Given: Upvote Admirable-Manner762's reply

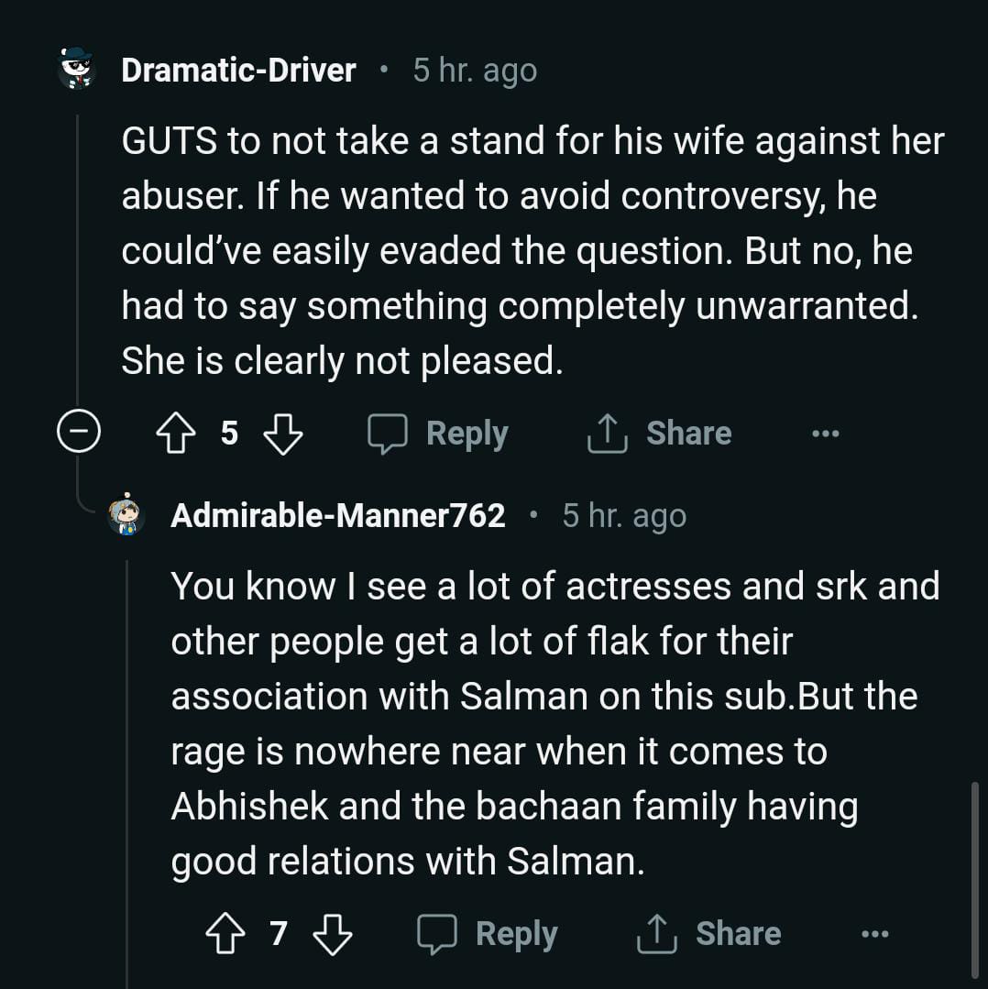Looking at the screenshot, I should click(225, 934).
